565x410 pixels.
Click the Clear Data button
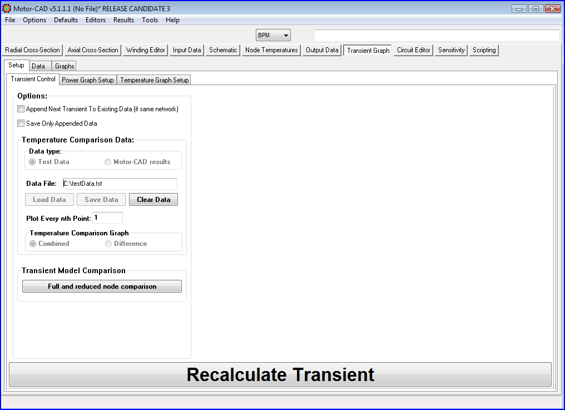(x=153, y=199)
